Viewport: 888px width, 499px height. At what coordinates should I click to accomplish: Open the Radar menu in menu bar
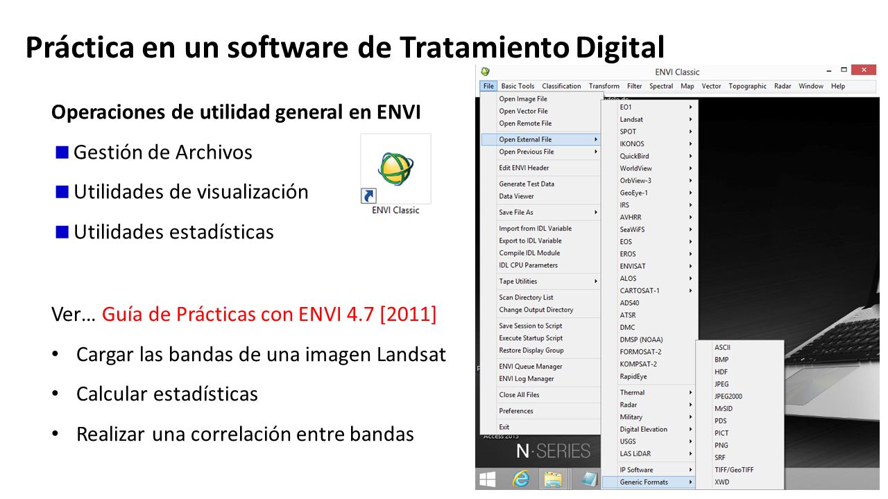click(783, 86)
